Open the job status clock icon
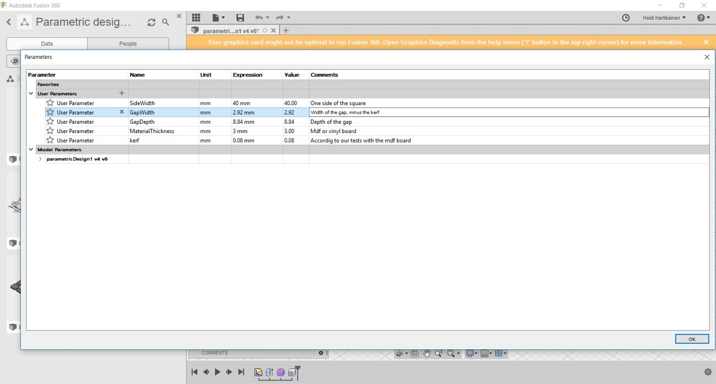 pyautogui.click(x=626, y=18)
